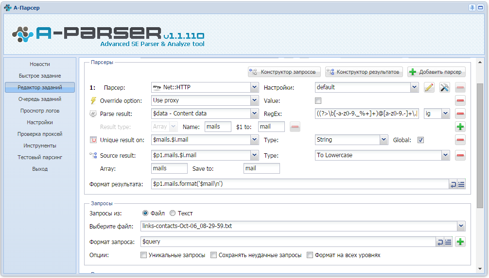Open the String type dropdown
The width and height of the screenshot is (489, 278).
click(x=384, y=140)
